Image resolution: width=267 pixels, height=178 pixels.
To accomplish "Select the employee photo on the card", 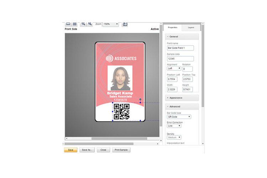I will [120, 78].
